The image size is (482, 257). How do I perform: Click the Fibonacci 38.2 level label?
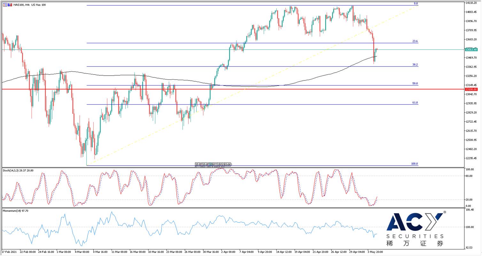415,64
